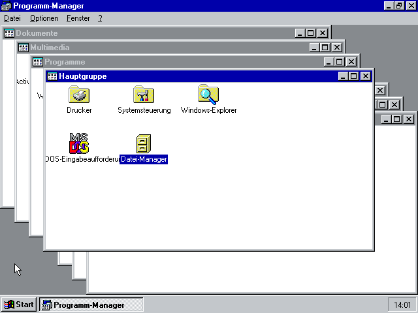Maximize the Hauptgruppe window
The height and width of the screenshot is (313, 418).
(x=354, y=76)
